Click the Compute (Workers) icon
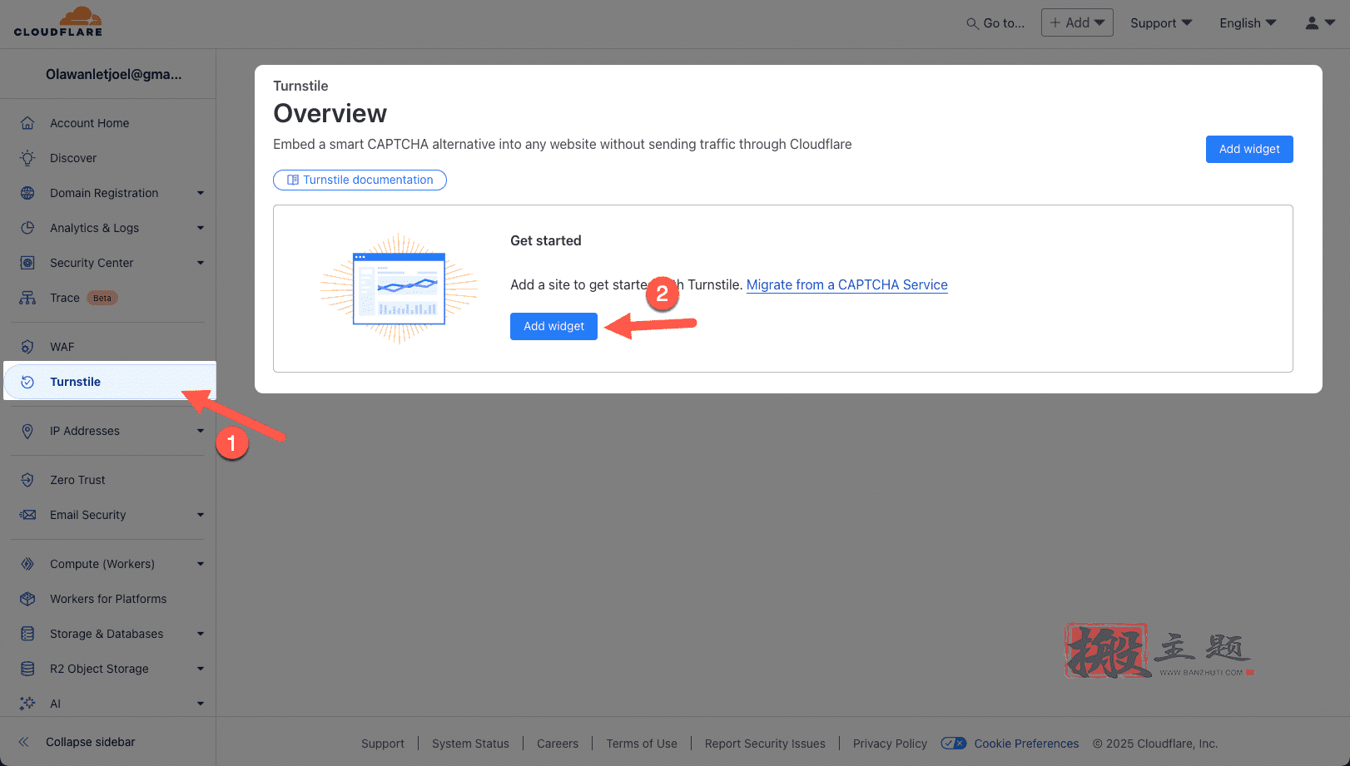This screenshot has height=766, width=1350. click(27, 564)
